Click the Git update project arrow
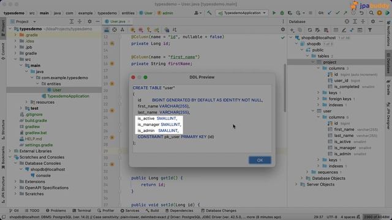The height and width of the screenshot is (220, 392). tap(330, 13)
